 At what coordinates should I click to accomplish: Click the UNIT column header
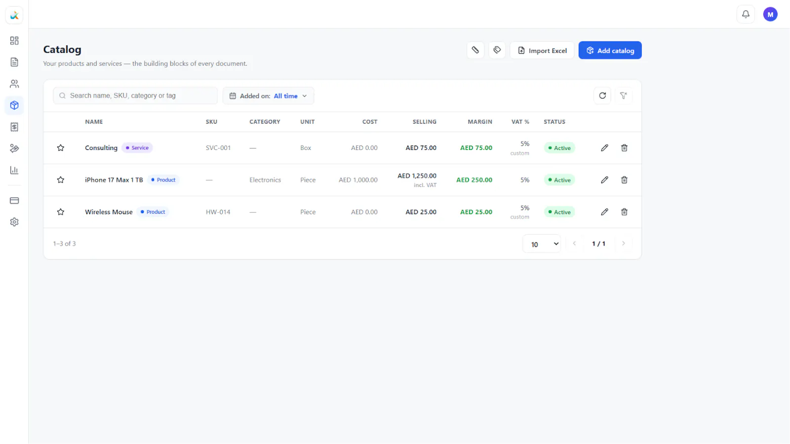(x=308, y=122)
